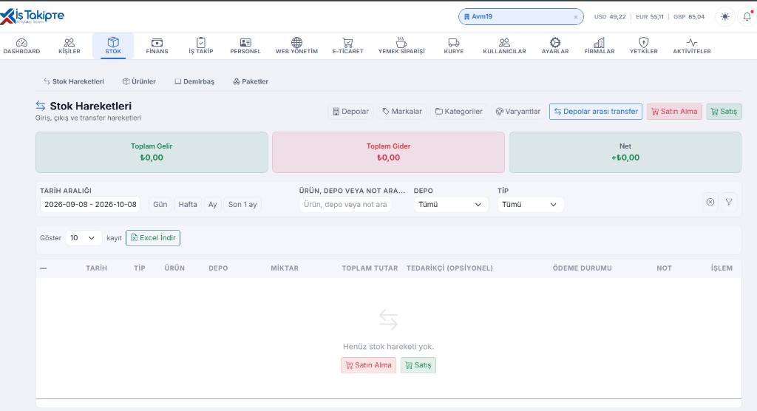Image resolution: width=757 pixels, height=411 pixels.
Task: Focus the Ürün, depo veya not ara search box
Action: click(345, 204)
